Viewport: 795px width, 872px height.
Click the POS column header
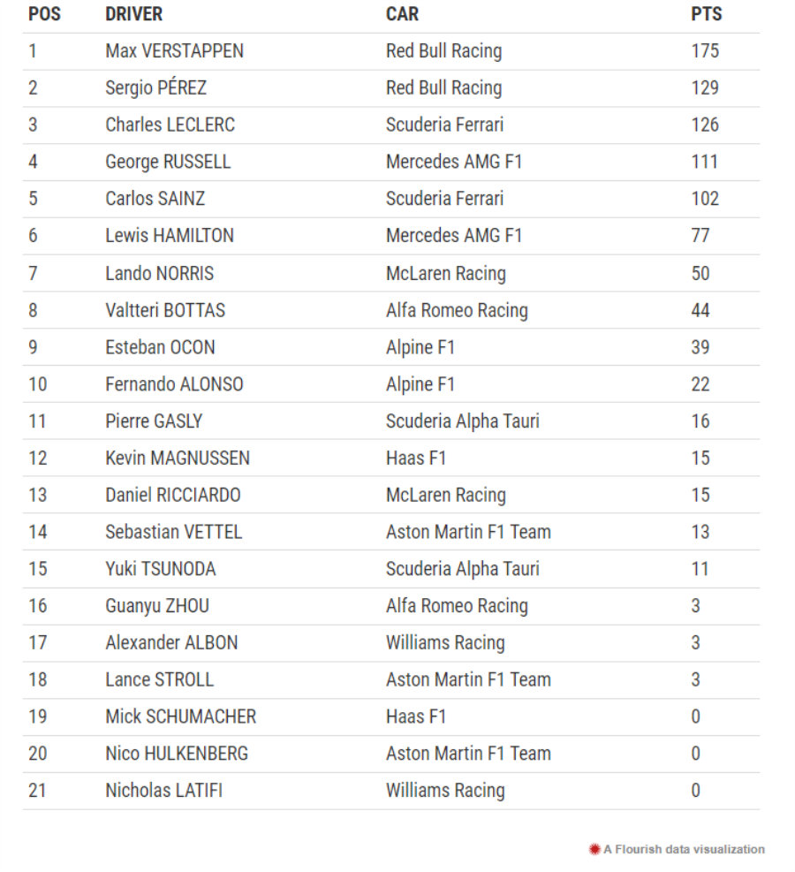tap(44, 14)
